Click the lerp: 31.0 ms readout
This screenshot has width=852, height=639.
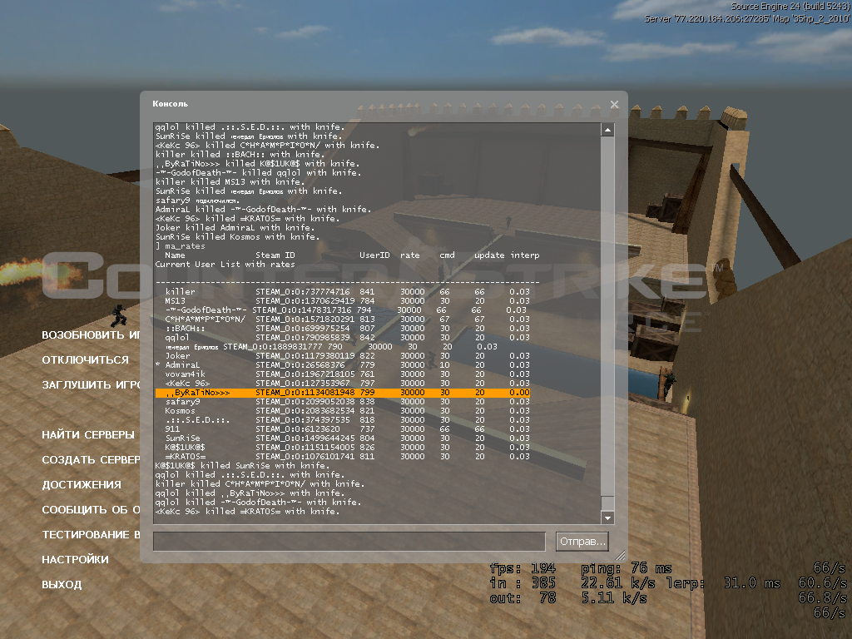pos(724,583)
